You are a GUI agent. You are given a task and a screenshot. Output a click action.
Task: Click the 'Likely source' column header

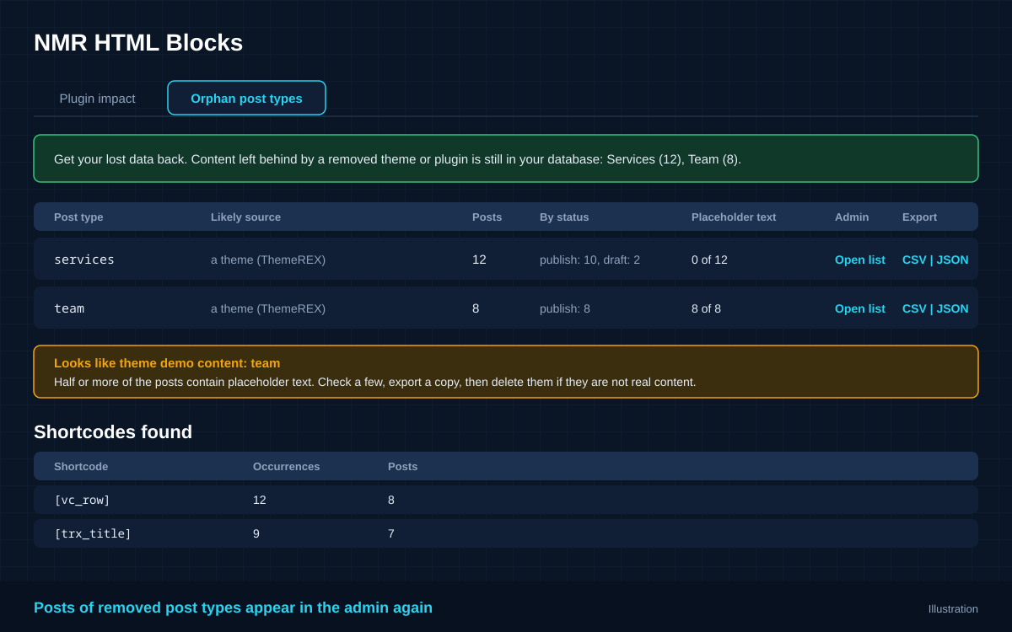[245, 217]
